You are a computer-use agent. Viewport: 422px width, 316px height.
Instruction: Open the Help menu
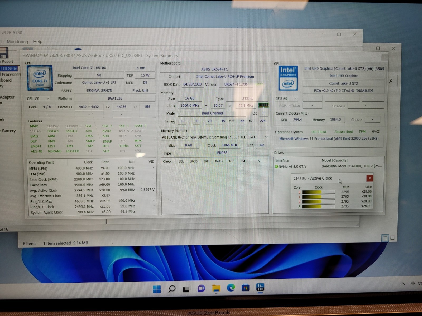(x=38, y=42)
